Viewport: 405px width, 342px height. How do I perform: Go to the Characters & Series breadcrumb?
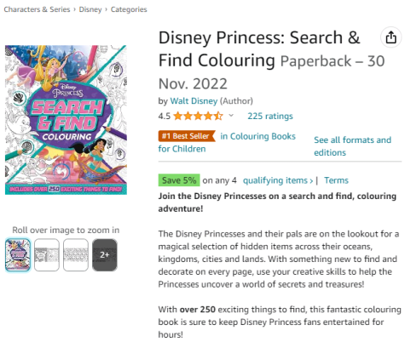[x=37, y=9]
